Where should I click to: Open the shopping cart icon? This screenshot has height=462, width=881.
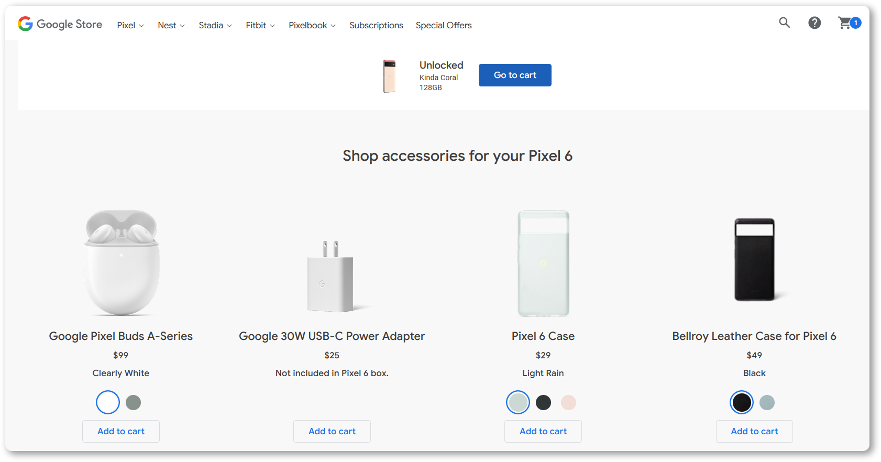849,23
